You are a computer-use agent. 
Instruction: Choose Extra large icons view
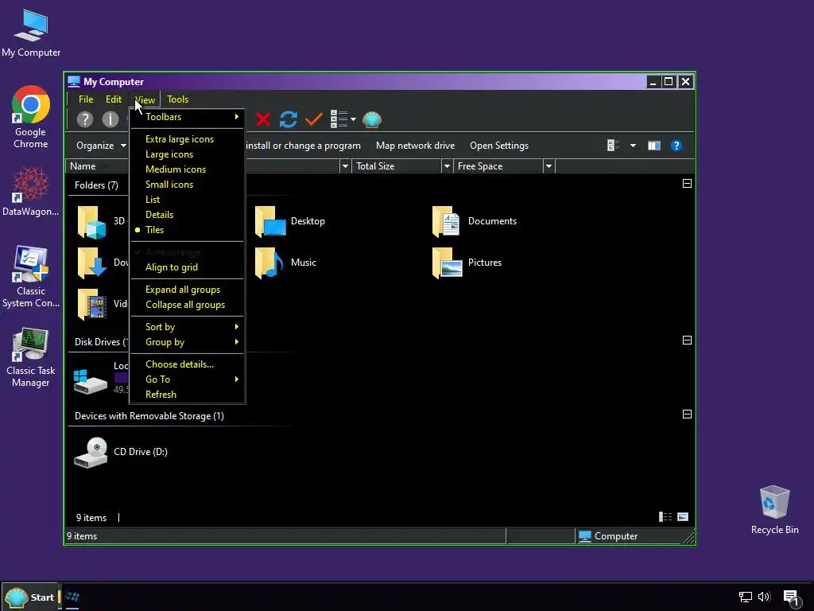188,139
